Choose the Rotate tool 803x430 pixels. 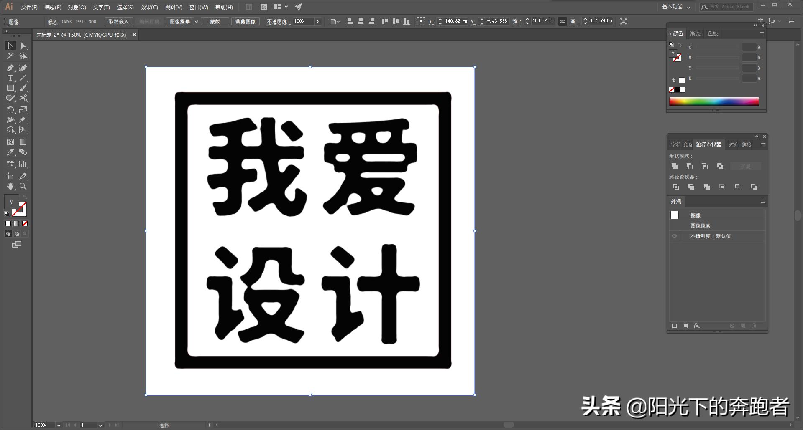(x=10, y=109)
